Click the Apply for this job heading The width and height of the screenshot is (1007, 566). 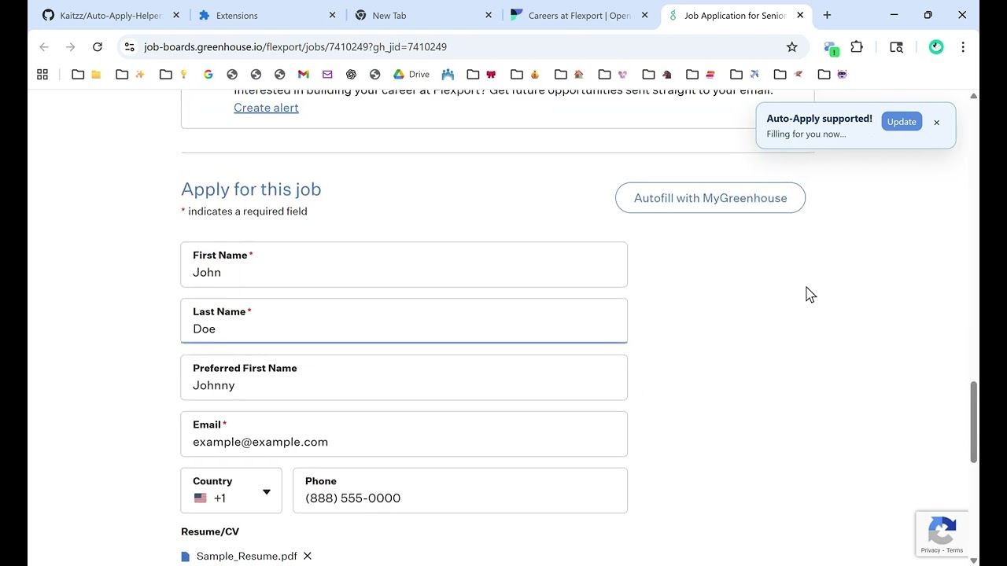(x=251, y=189)
